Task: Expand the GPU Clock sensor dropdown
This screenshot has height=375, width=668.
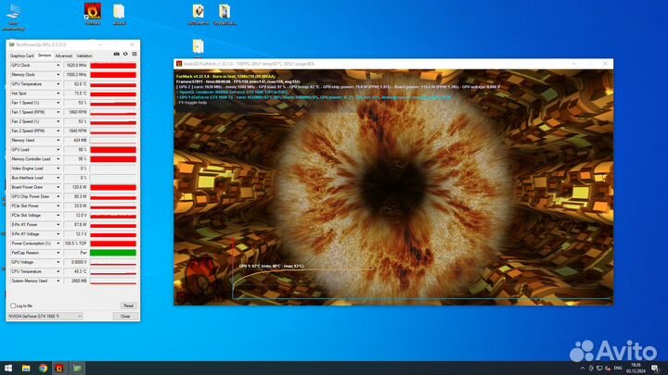Action: (x=58, y=66)
